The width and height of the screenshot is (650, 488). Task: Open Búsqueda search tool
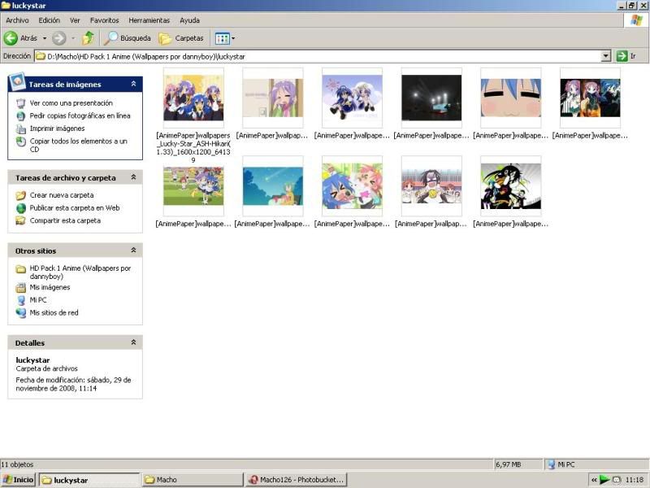click(128, 38)
